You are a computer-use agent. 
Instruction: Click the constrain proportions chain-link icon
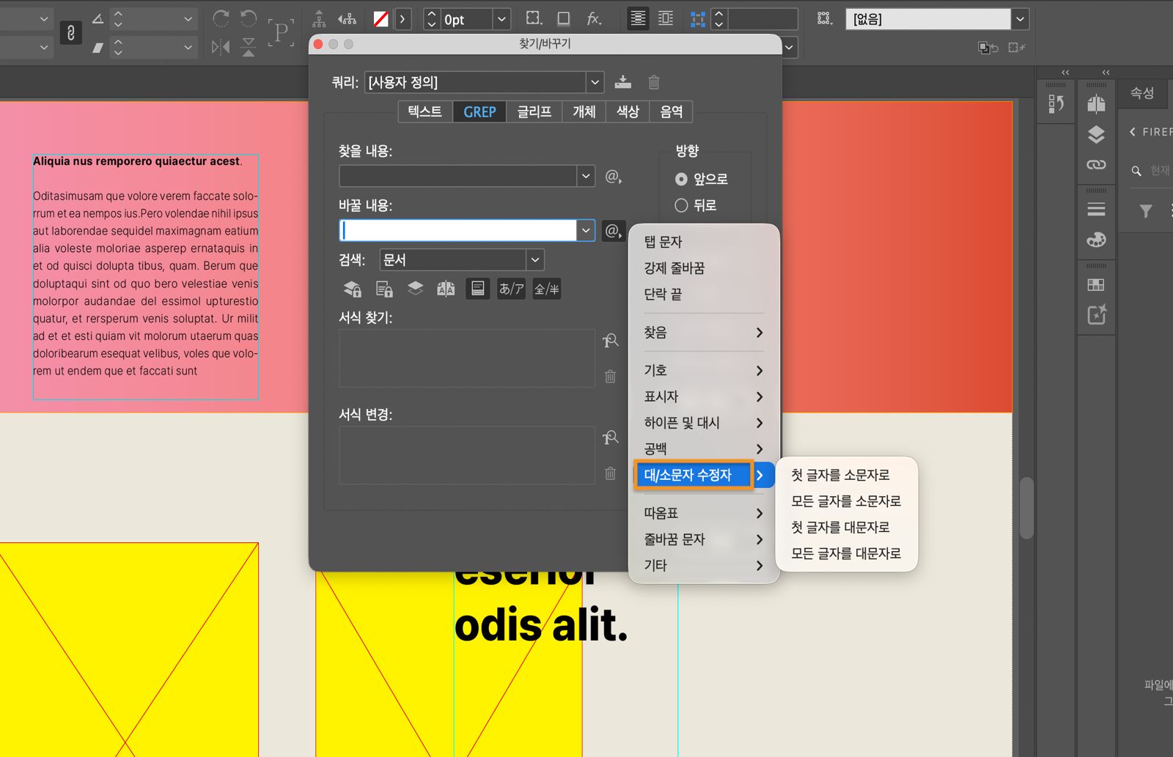click(x=70, y=32)
